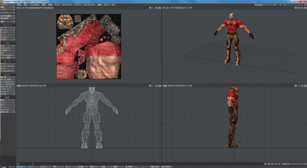Click the wireframe character in back view
Screen dimensions: 307x168
coord(92,118)
